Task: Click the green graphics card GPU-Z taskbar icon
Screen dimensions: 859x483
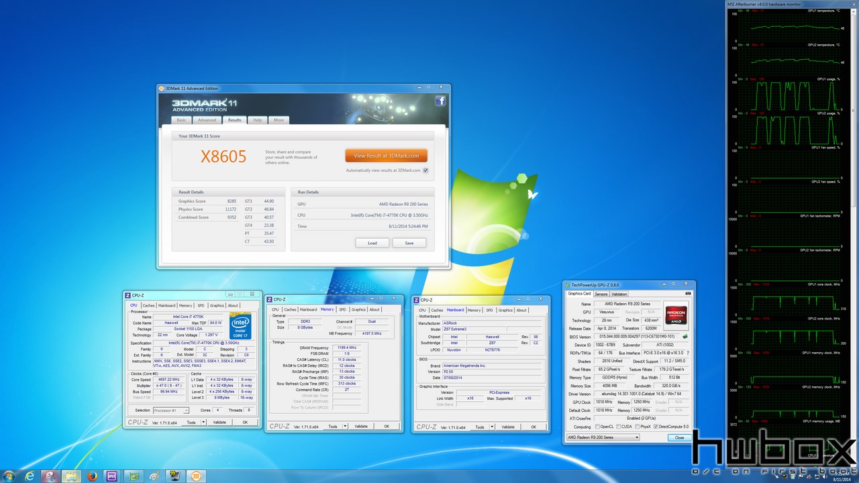Action: point(134,476)
